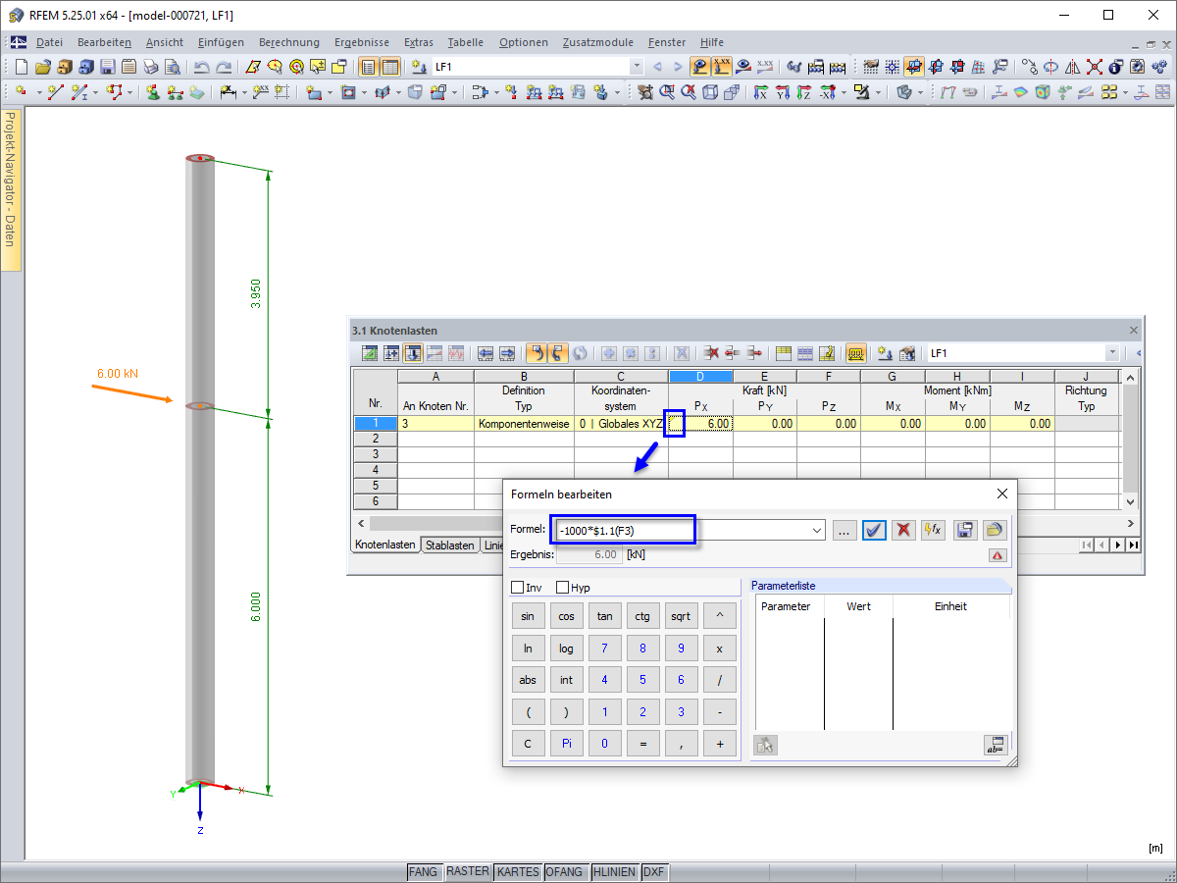1177x883 pixels.
Task: Expand the new node tool dropdown arrow
Action: pyautogui.click(x=39, y=92)
